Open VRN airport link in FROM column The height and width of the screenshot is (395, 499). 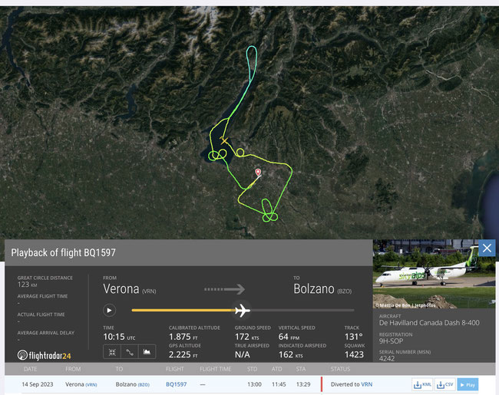coord(91,384)
